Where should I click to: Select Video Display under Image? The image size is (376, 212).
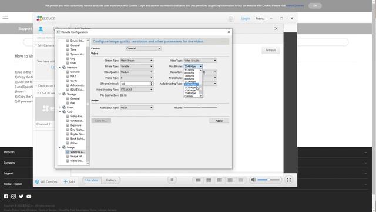click(x=77, y=161)
